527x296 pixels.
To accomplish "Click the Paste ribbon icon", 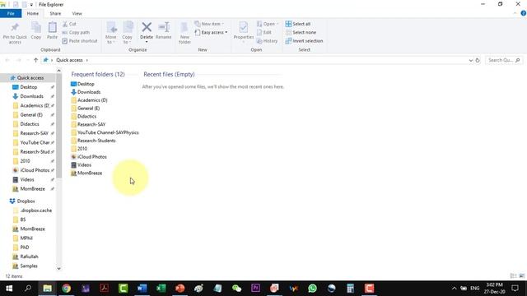I will (52, 27).
